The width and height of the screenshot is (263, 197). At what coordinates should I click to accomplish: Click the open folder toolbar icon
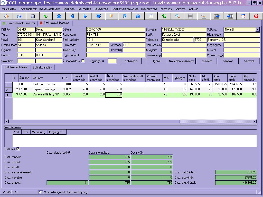(x=20, y=16)
